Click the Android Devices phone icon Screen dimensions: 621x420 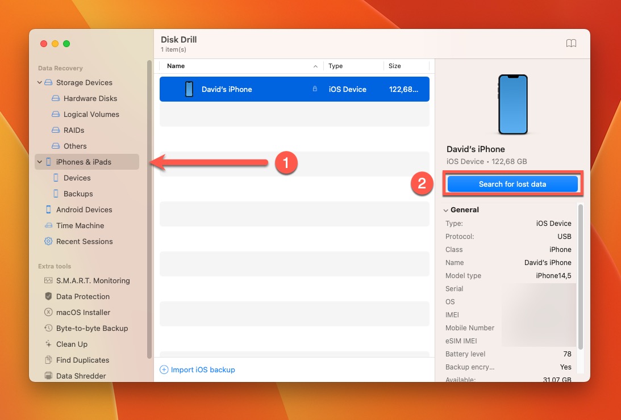pyautogui.click(x=48, y=209)
